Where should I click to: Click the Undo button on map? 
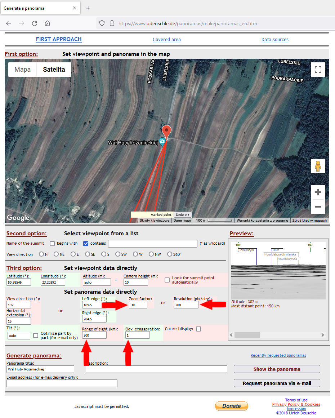pos(183,215)
